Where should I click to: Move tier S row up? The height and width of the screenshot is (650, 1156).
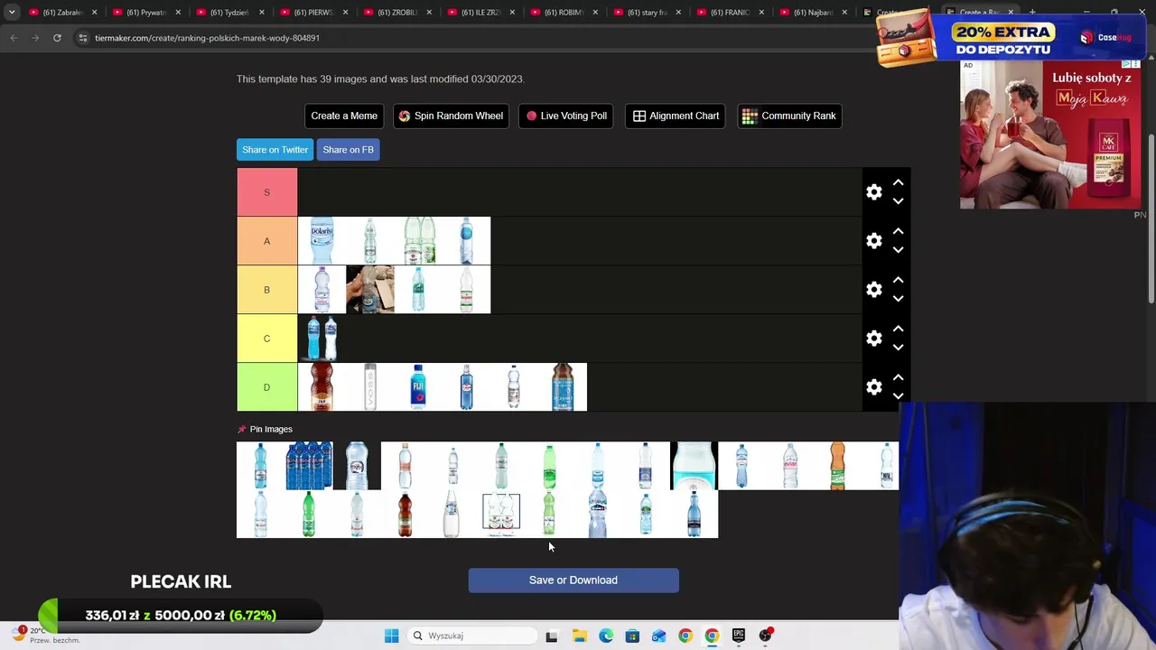click(898, 182)
